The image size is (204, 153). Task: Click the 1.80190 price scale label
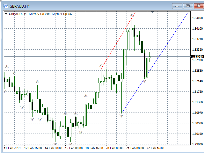[198, 134]
